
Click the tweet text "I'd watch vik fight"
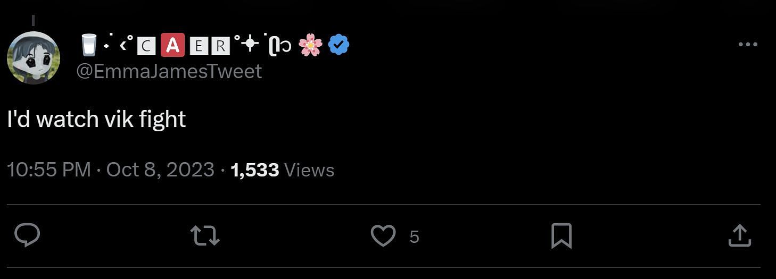(x=96, y=120)
